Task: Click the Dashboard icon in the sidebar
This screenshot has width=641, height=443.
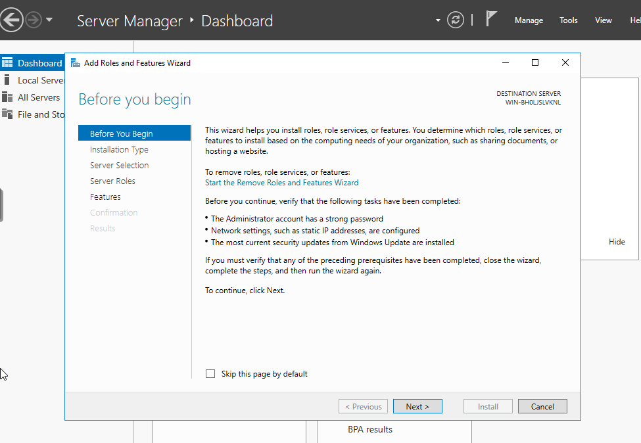Action: (7, 62)
